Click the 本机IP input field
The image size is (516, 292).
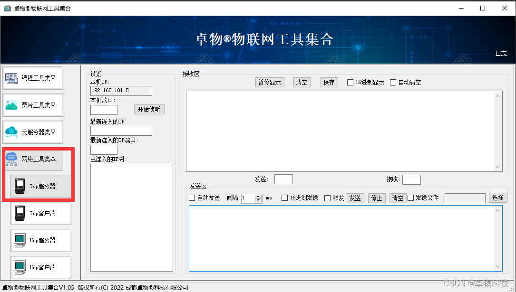(121, 91)
